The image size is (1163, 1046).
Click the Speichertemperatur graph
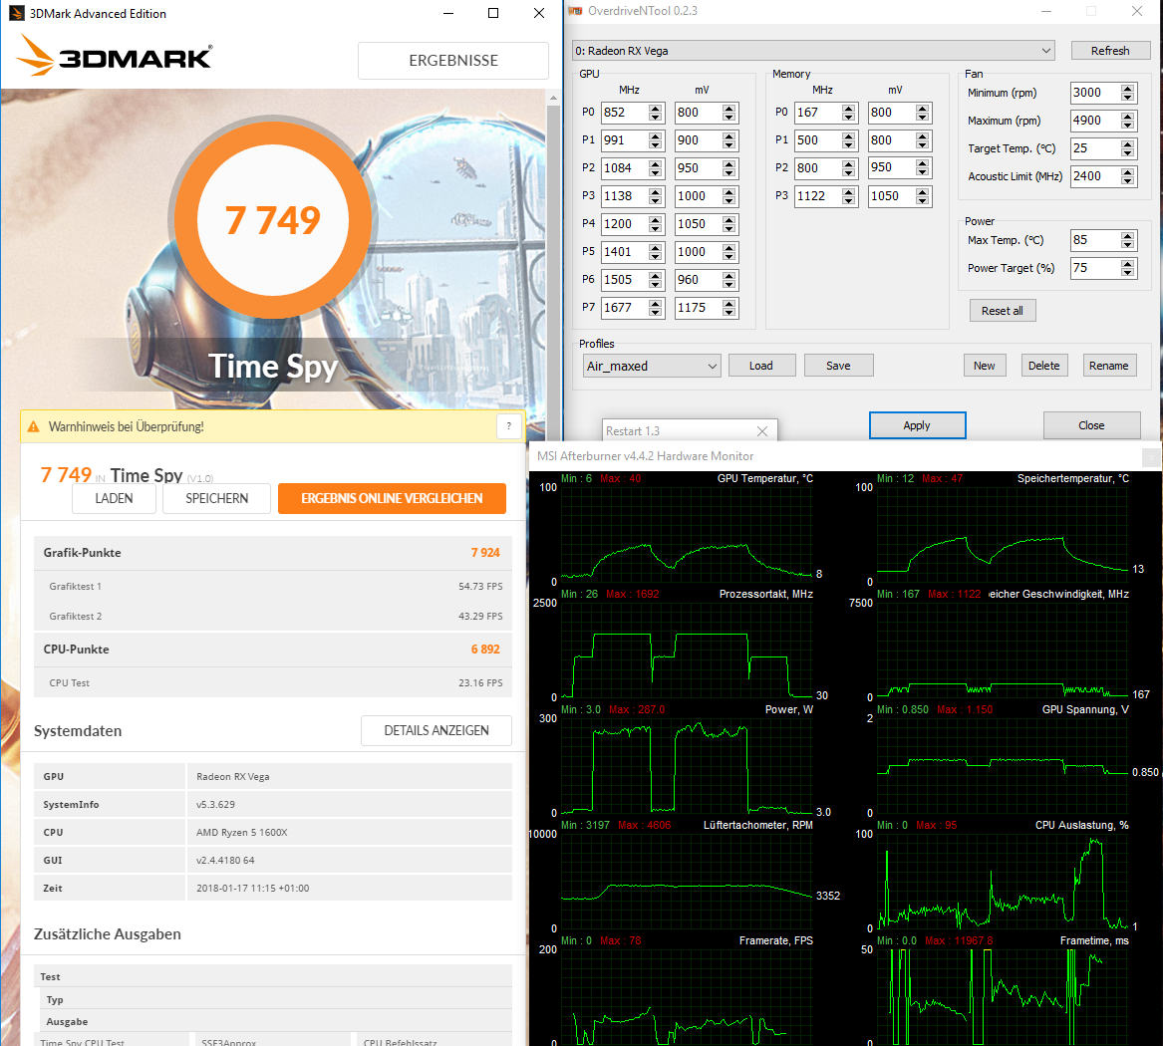(x=1003, y=534)
